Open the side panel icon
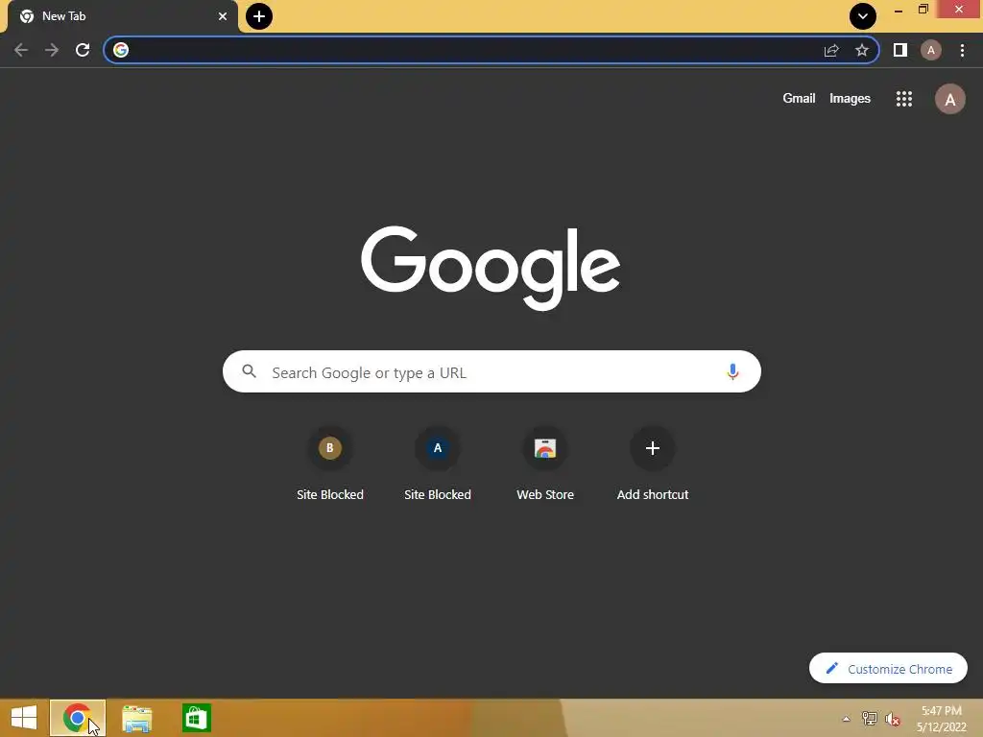 coord(900,50)
